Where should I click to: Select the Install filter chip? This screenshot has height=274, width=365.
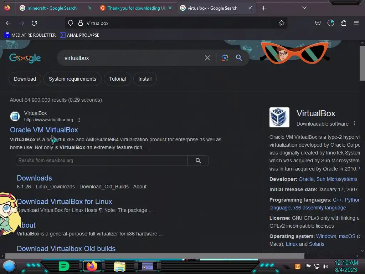145,79
